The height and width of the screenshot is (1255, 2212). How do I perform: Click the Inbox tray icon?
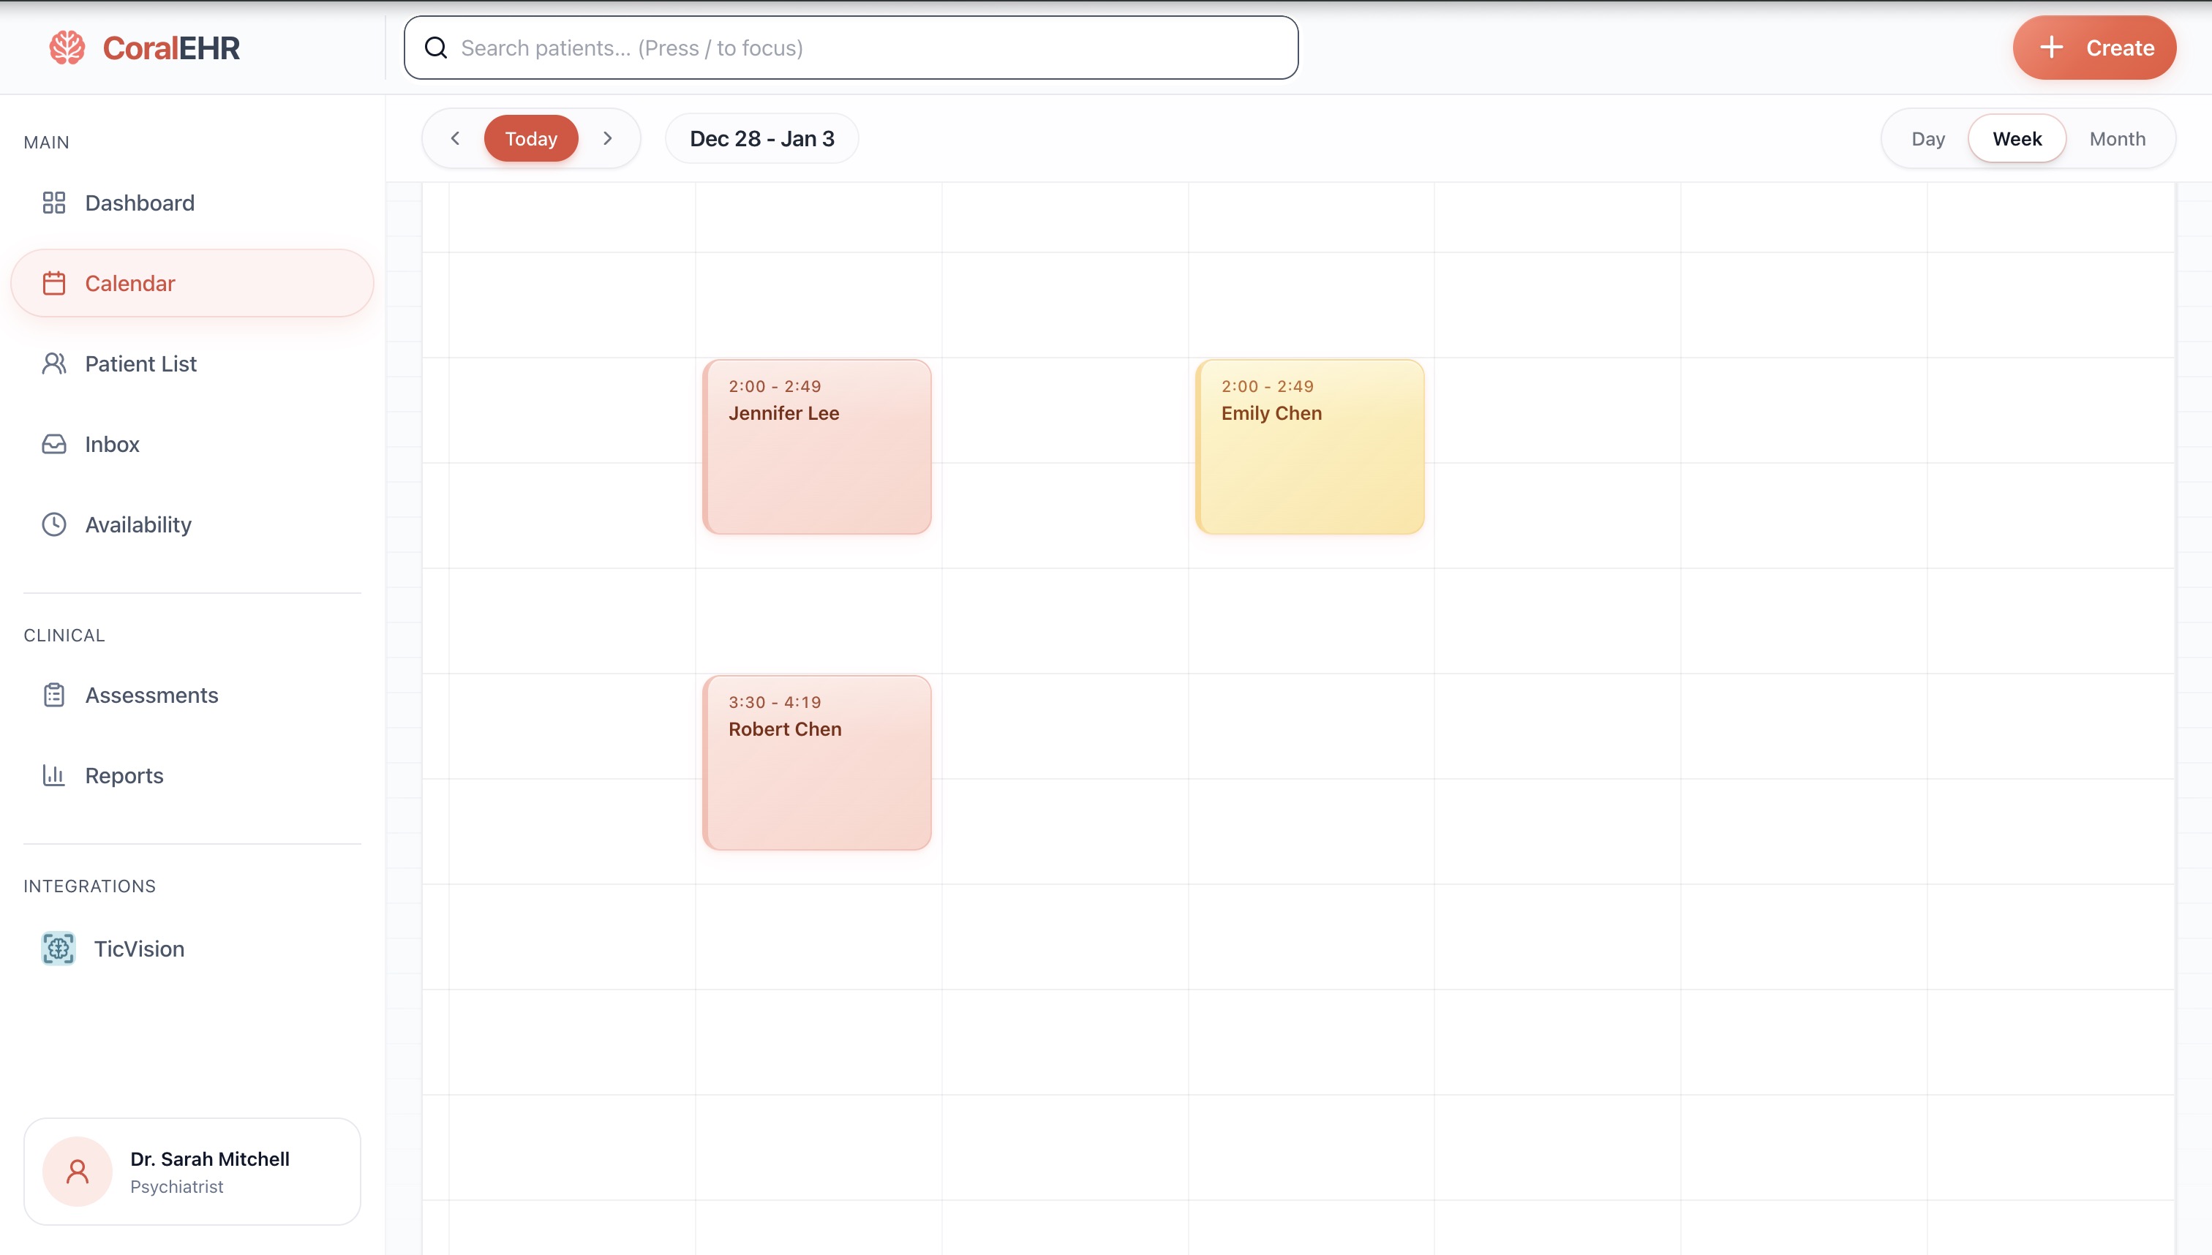coord(54,444)
